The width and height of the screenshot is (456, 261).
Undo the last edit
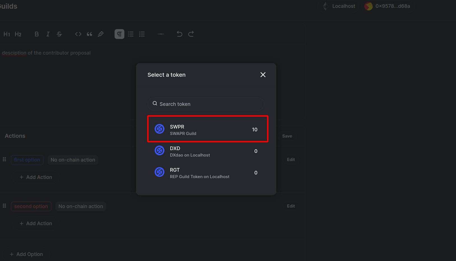pyautogui.click(x=180, y=34)
